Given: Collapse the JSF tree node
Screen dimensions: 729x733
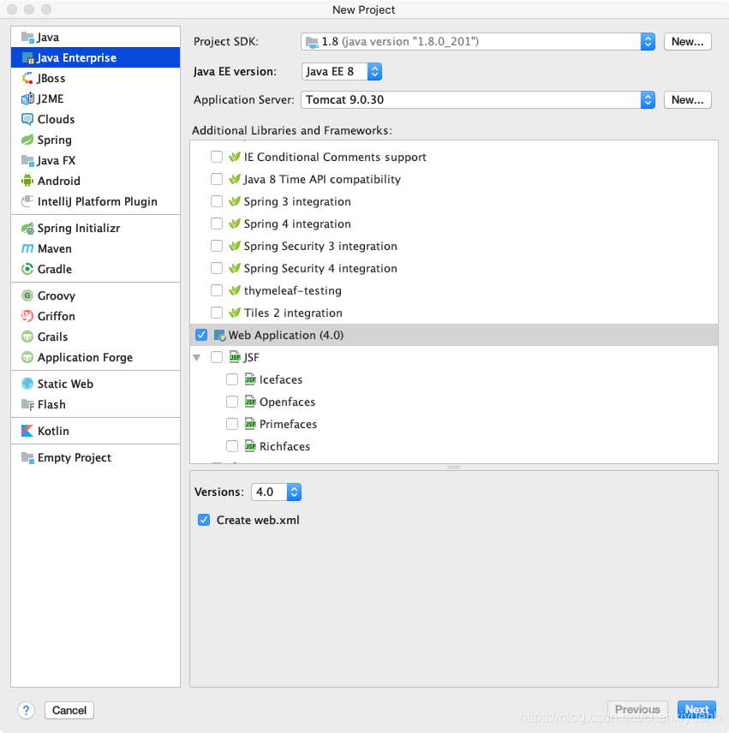Looking at the screenshot, I should (197, 358).
